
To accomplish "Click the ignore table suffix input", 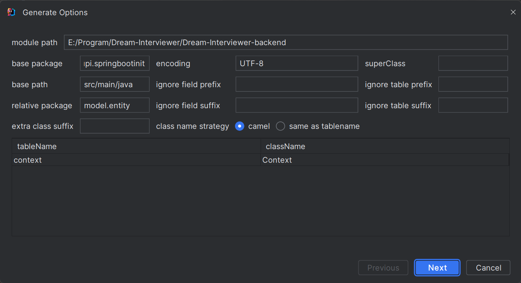I will coord(473,105).
